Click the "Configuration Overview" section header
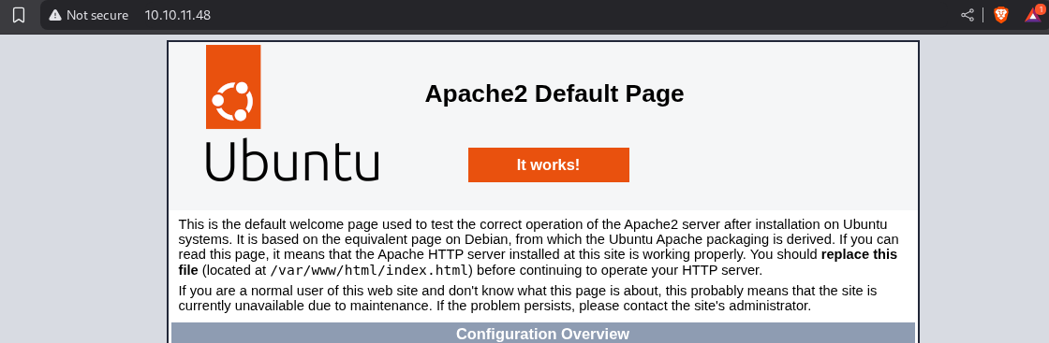Image resolution: width=1049 pixels, height=343 pixels. (x=542, y=334)
